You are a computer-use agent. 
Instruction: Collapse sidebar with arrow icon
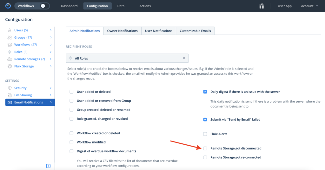(48, 166)
